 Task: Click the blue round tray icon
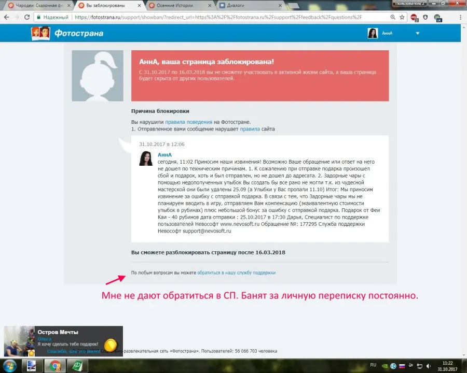pyautogui.click(x=393, y=366)
